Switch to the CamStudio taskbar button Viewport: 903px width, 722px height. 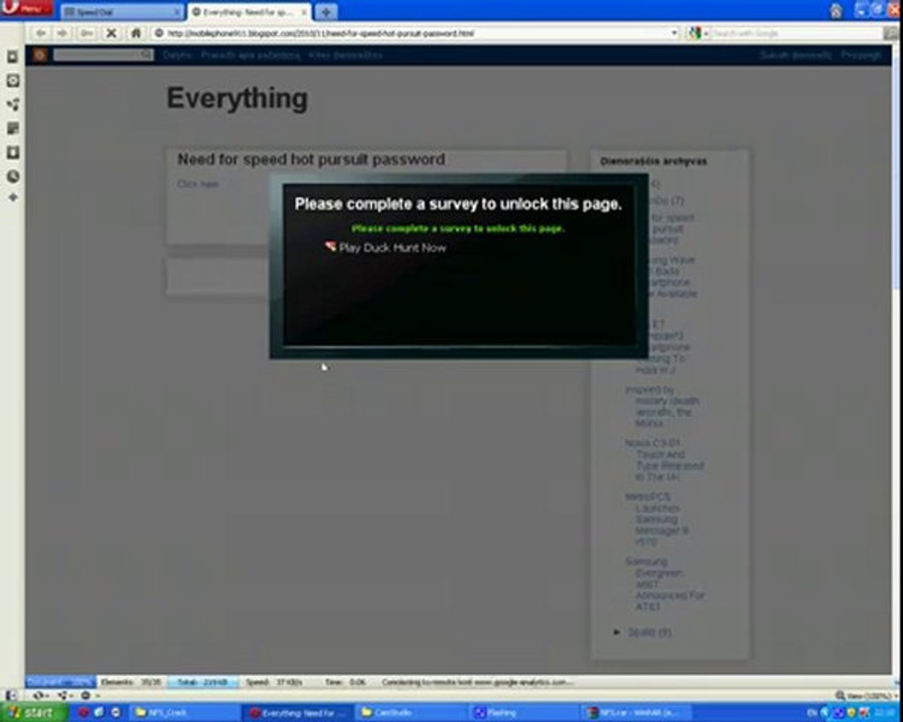[409, 713]
